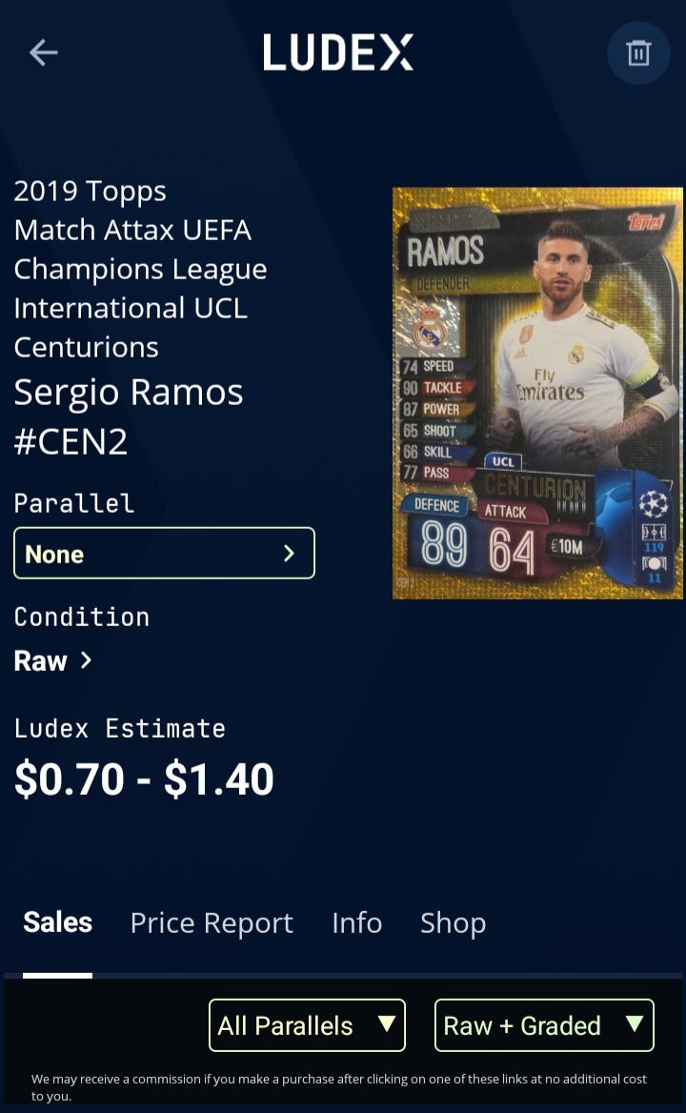Tap chevron next to Raw

tap(86, 660)
